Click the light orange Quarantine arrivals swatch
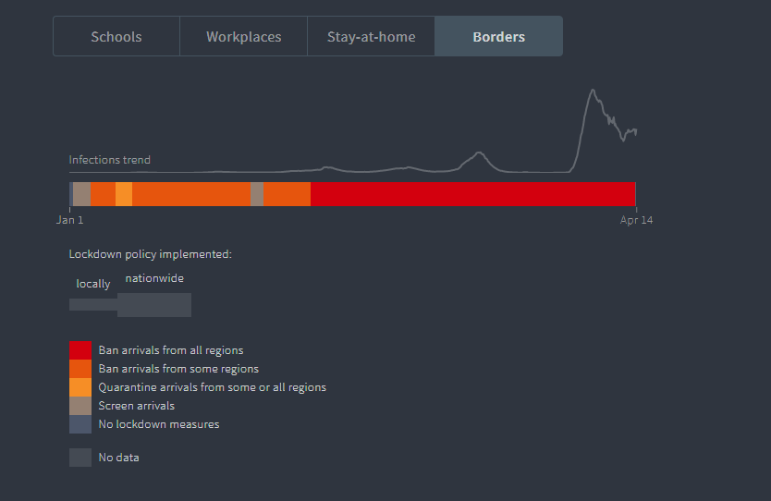The image size is (771, 501). coord(80,387)
